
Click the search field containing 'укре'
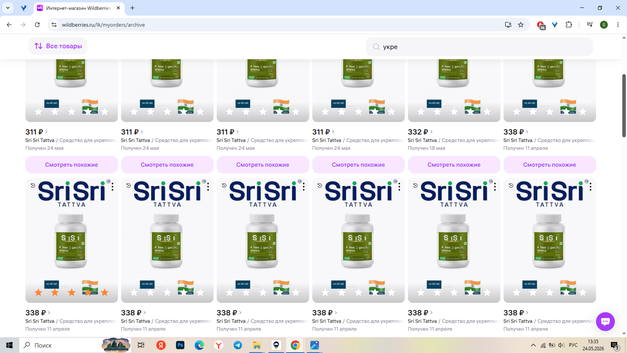[479, 47]
